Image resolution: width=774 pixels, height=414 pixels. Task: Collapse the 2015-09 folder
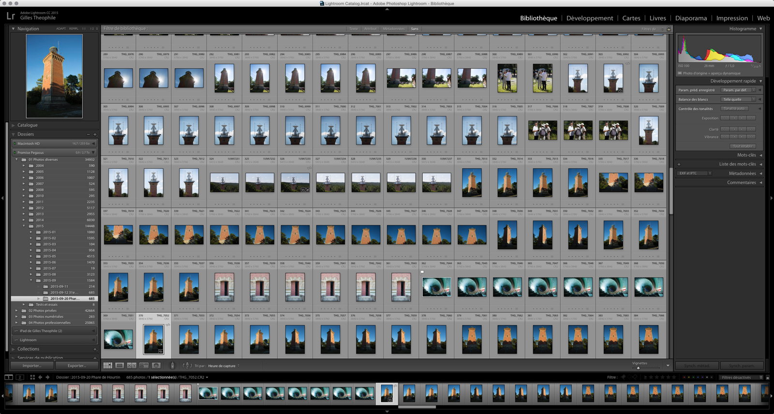[x=31, y=281]
